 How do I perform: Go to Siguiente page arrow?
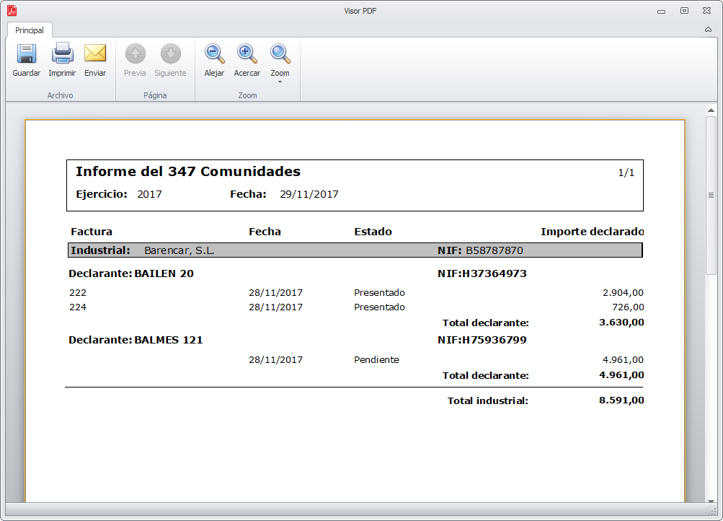point(170,54)
